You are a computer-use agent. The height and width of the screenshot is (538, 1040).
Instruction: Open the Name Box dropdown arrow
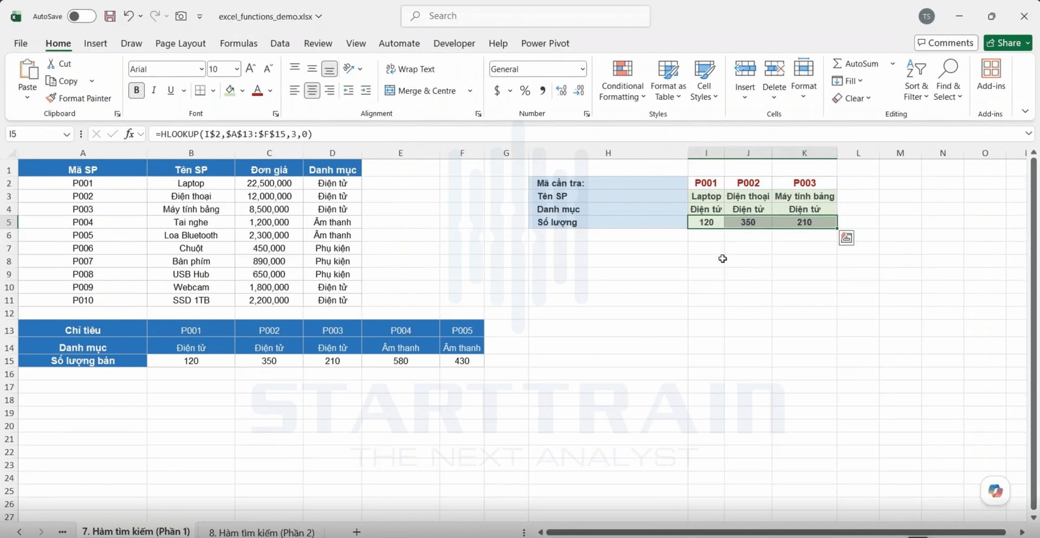pos(67,134)
